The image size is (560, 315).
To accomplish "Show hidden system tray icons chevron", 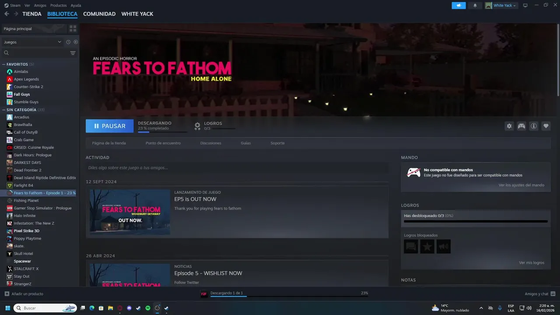I will [481, 308].
